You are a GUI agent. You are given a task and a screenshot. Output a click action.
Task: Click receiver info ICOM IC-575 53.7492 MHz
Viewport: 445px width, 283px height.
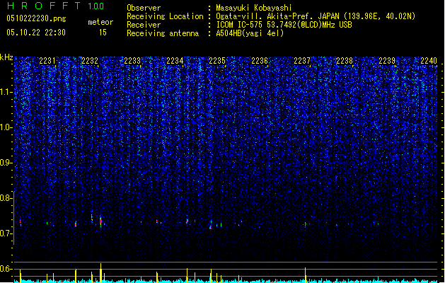click(284, 25)
